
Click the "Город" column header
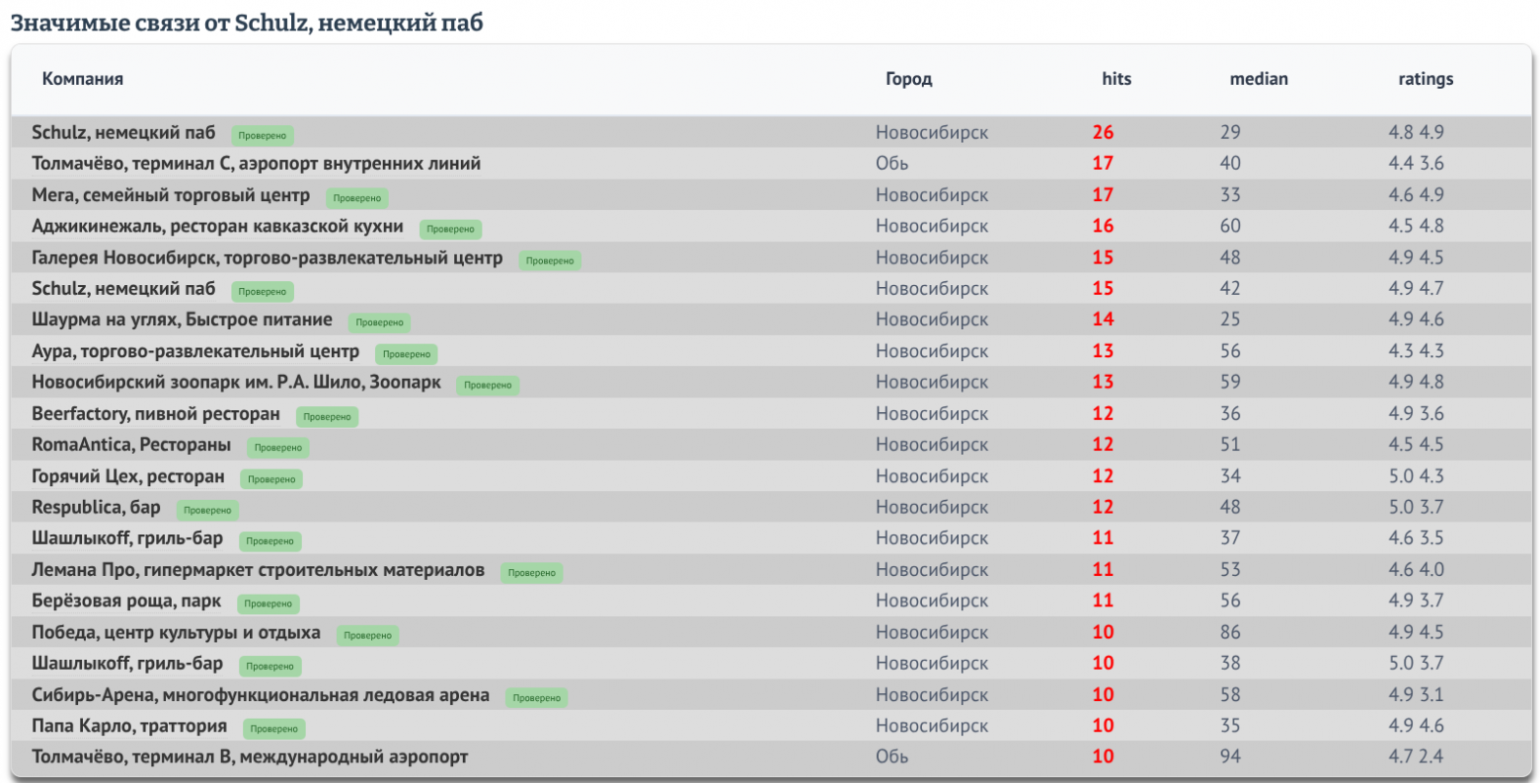click(x=908, y=79)
